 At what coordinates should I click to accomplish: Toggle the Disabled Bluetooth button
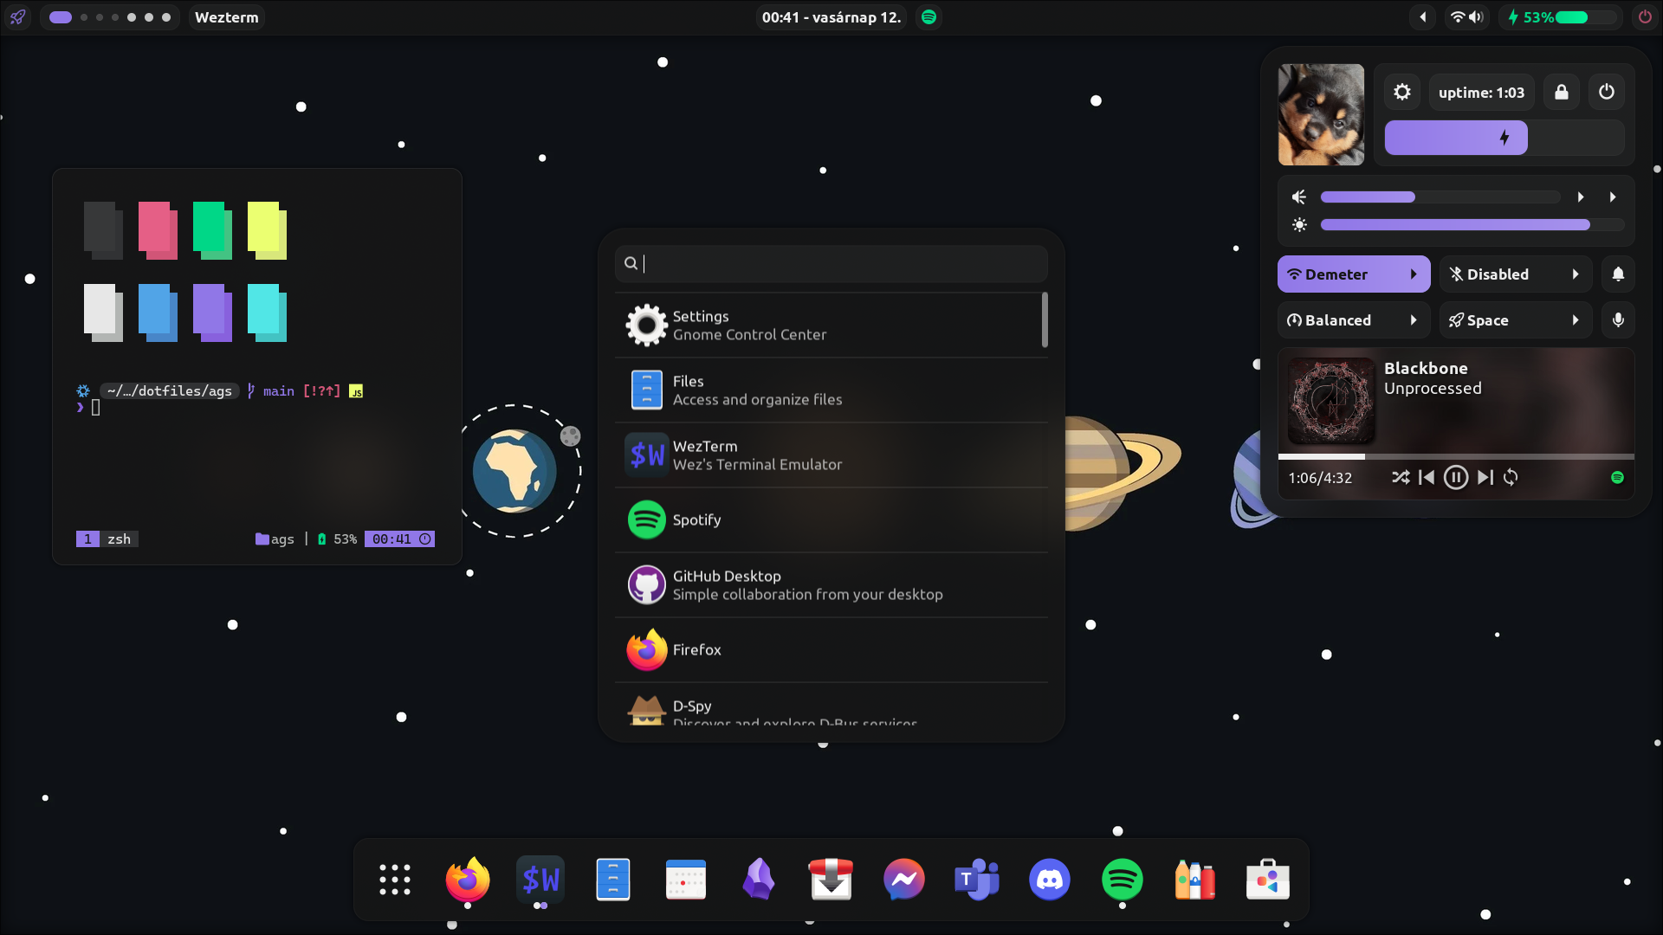[1498, 274]
